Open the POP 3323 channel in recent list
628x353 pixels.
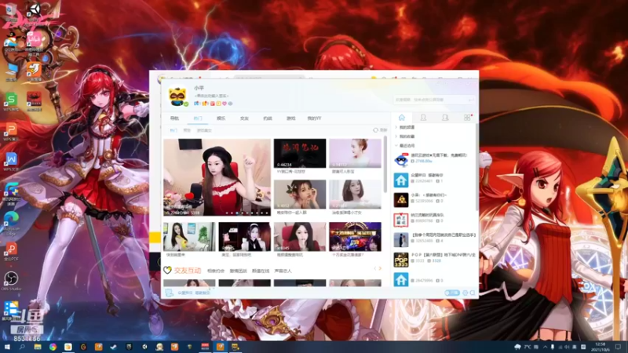coord(435,259)
